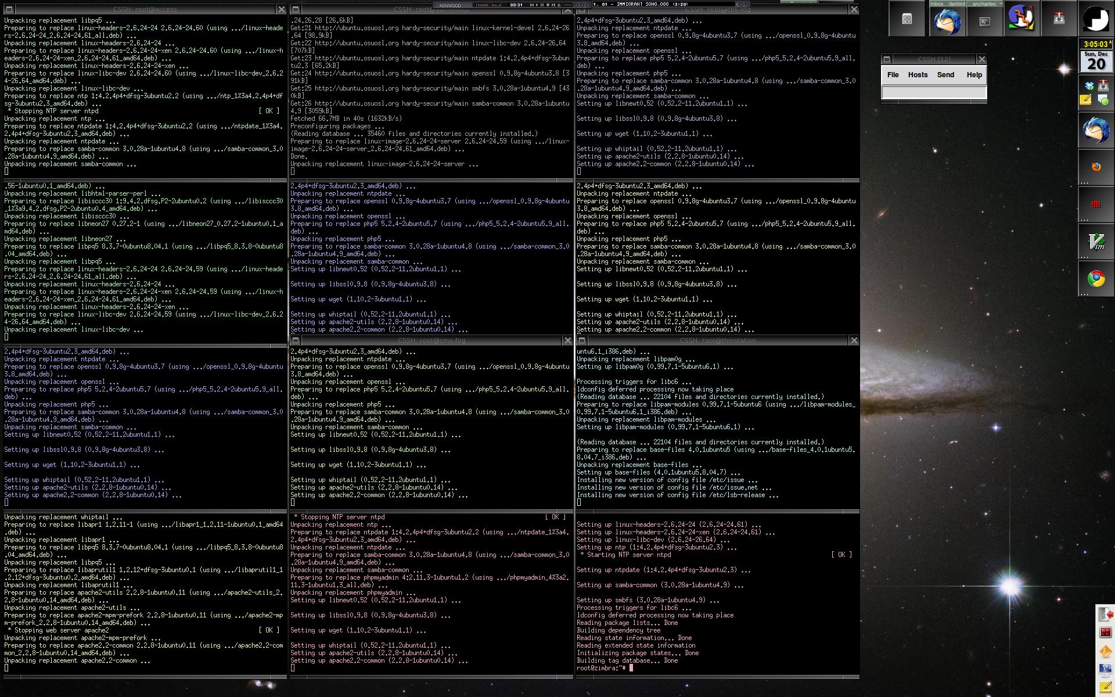Open the File menu in CSSH
1115x697 pixels.
tap(893, 75)
